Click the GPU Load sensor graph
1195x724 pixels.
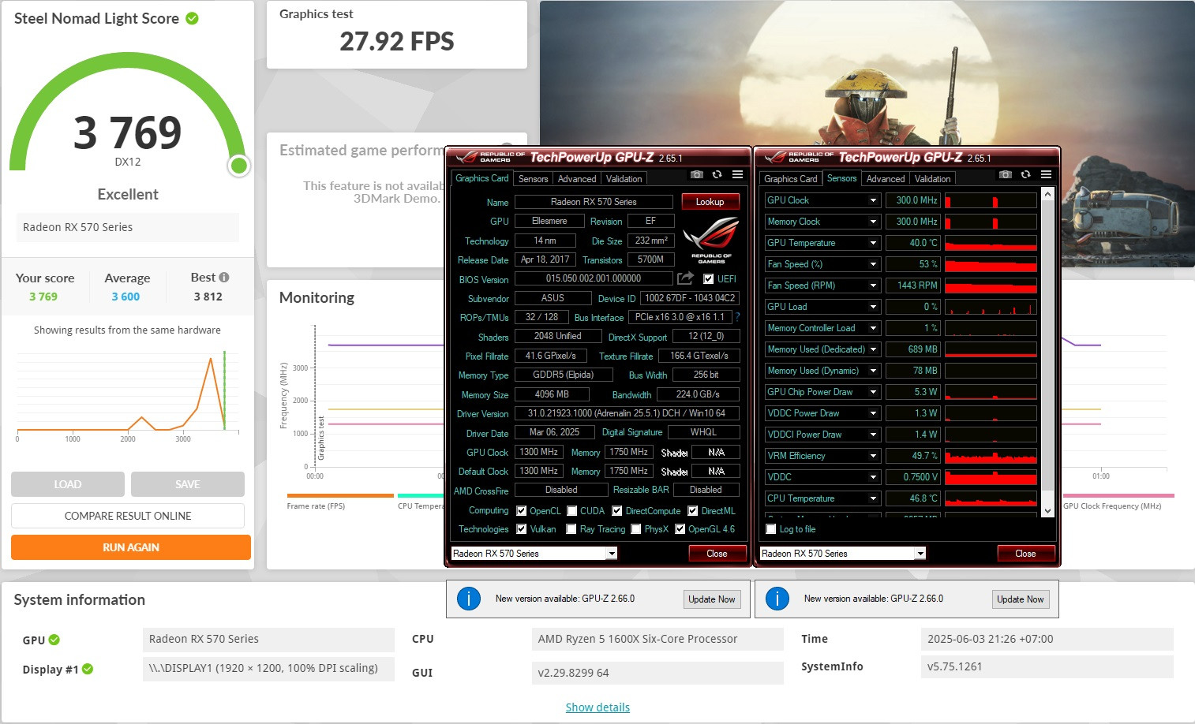tap(991, 307)
